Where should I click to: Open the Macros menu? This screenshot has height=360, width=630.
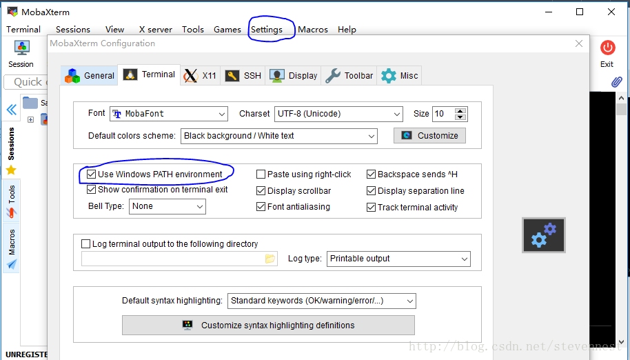click(313, 30)
